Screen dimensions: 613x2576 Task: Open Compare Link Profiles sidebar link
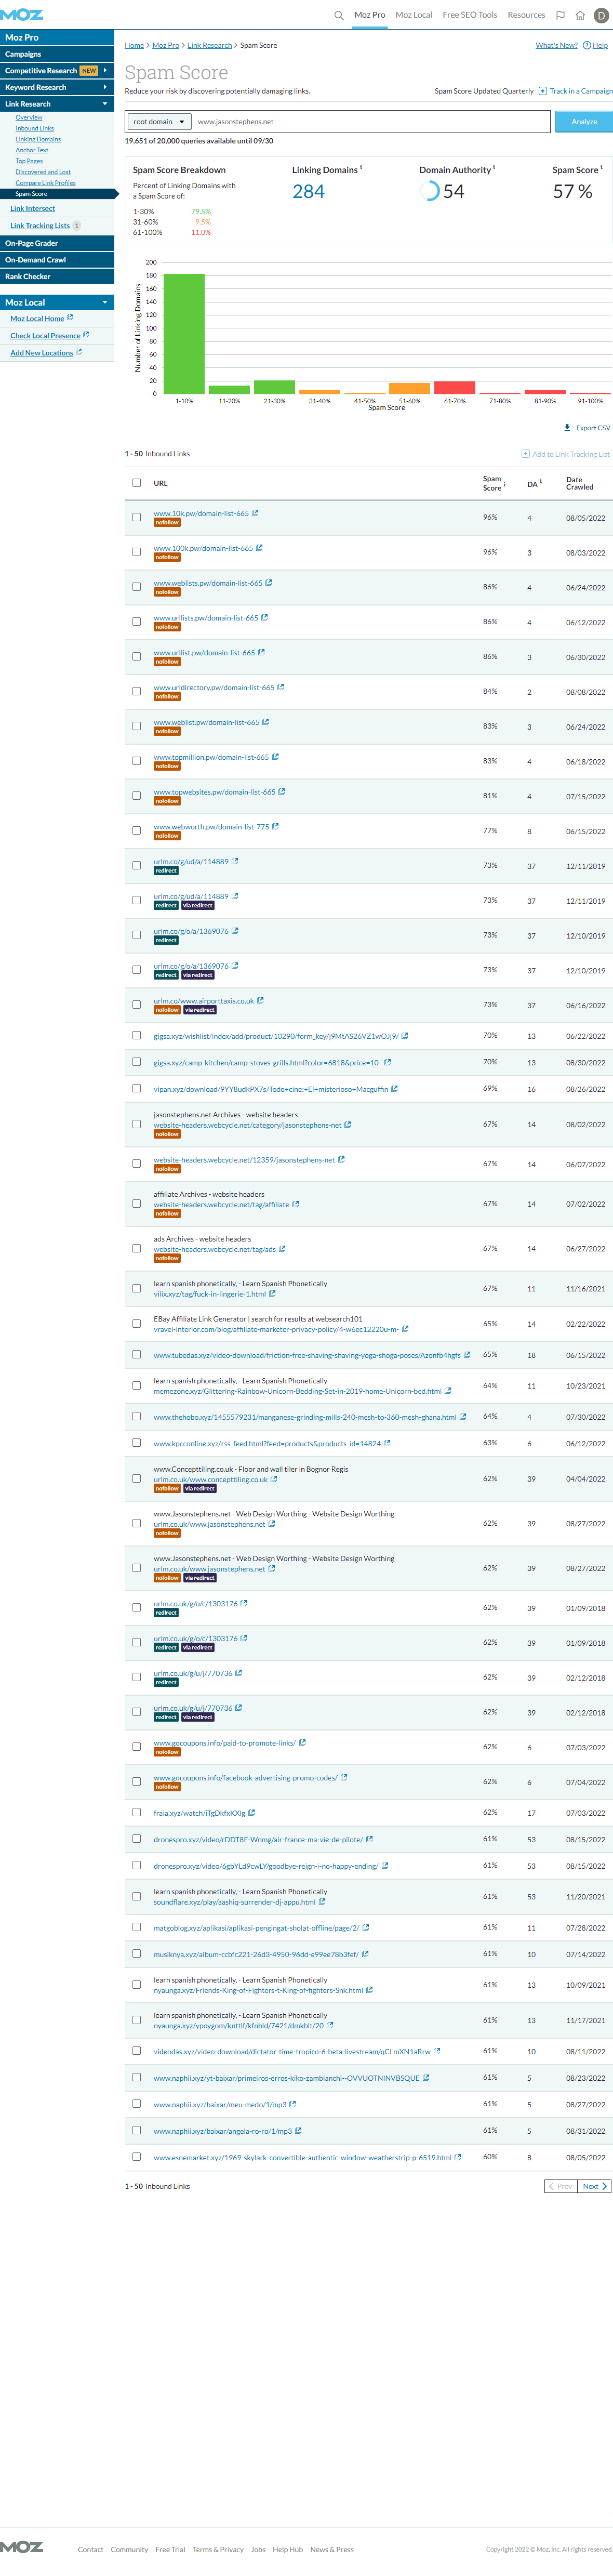coord(46,183)
